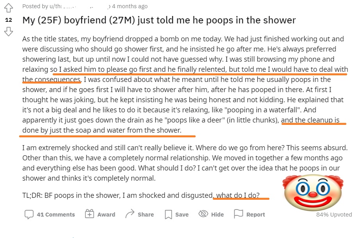
Task: Click the Report flag icon
Action: click(x=238, y=214)
